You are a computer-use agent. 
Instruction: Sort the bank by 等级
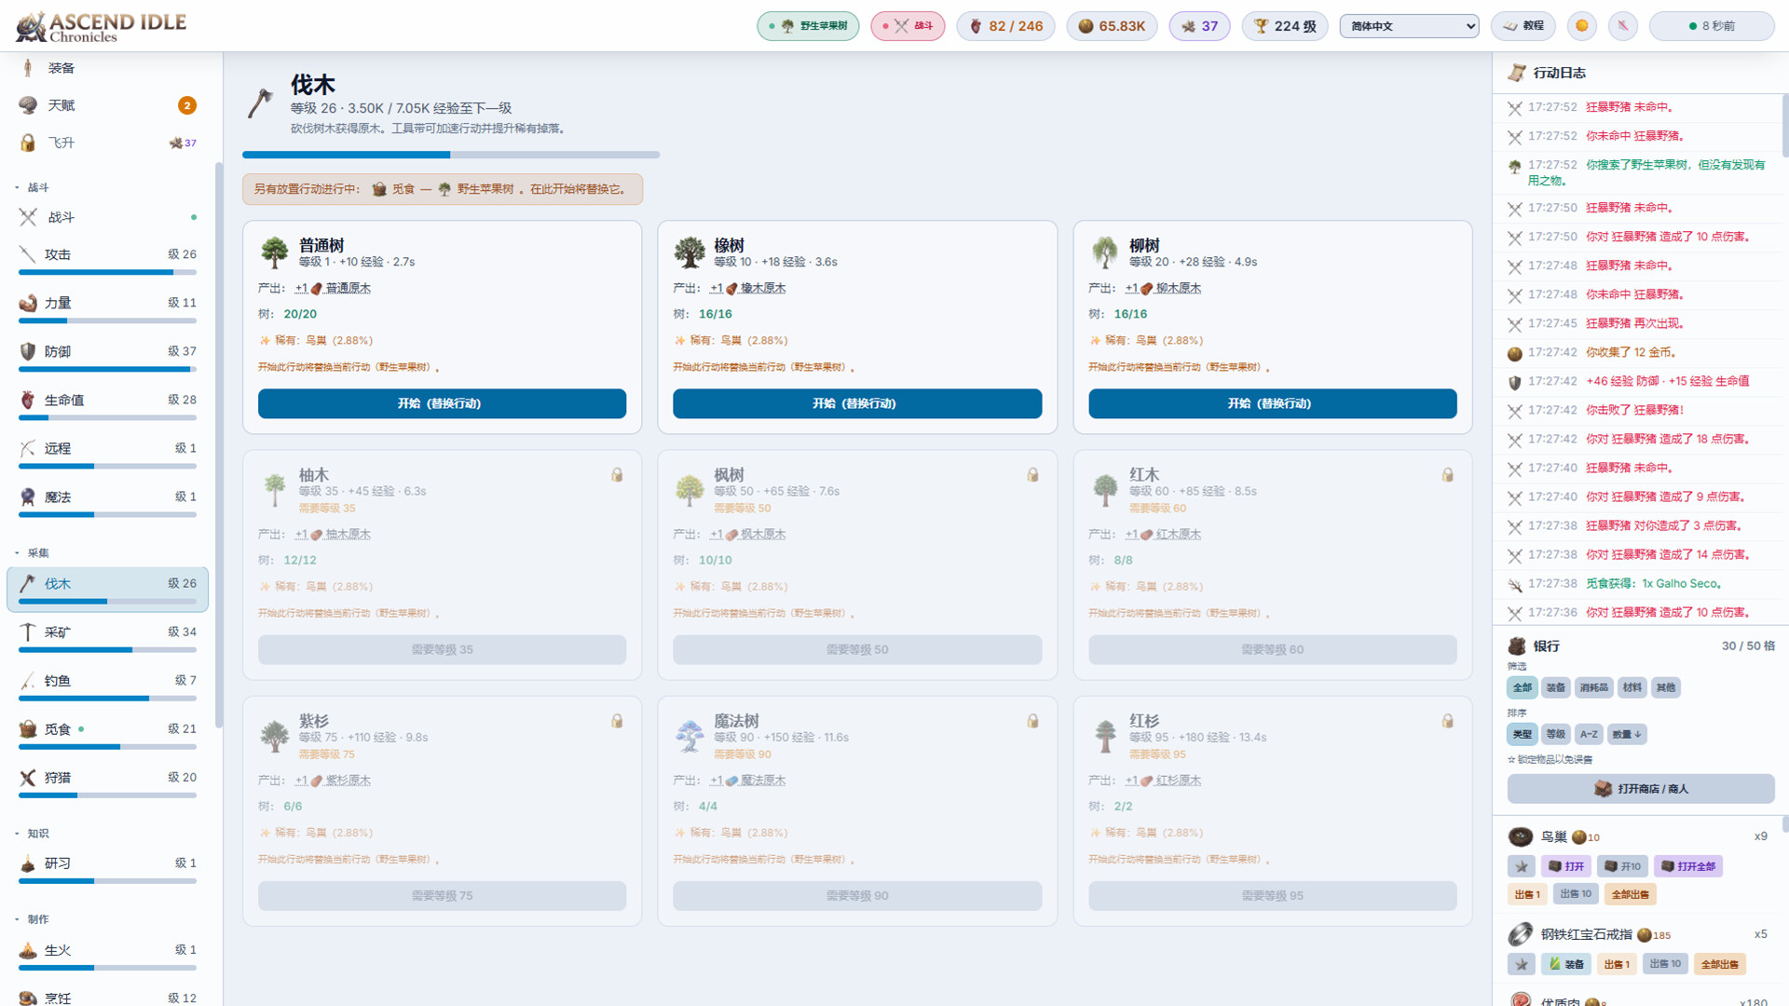point(1556,734)
